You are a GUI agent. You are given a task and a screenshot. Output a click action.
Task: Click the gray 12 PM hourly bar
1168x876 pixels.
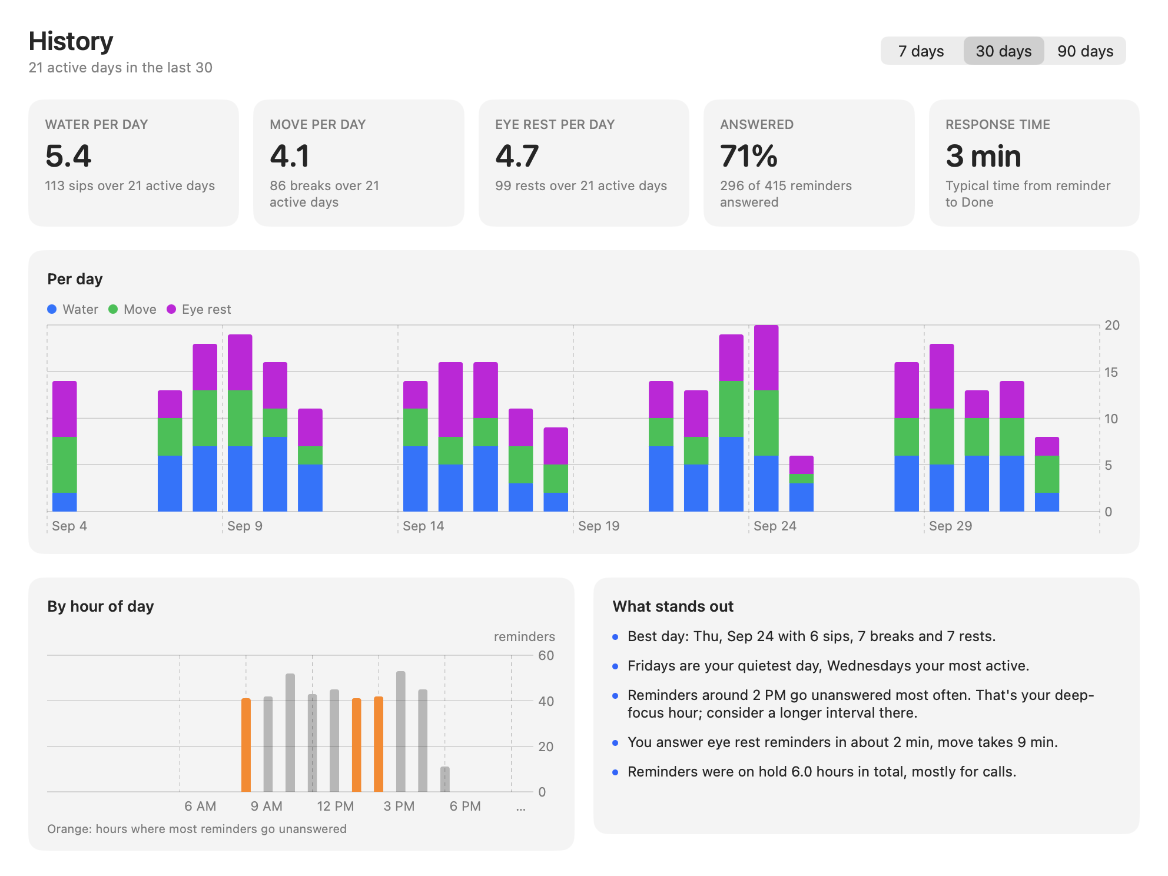313,743
